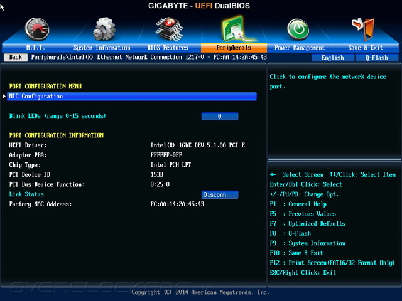Click the Save & Exit door icon
This screenshot has height=301, width=402.
click(364, 29)
